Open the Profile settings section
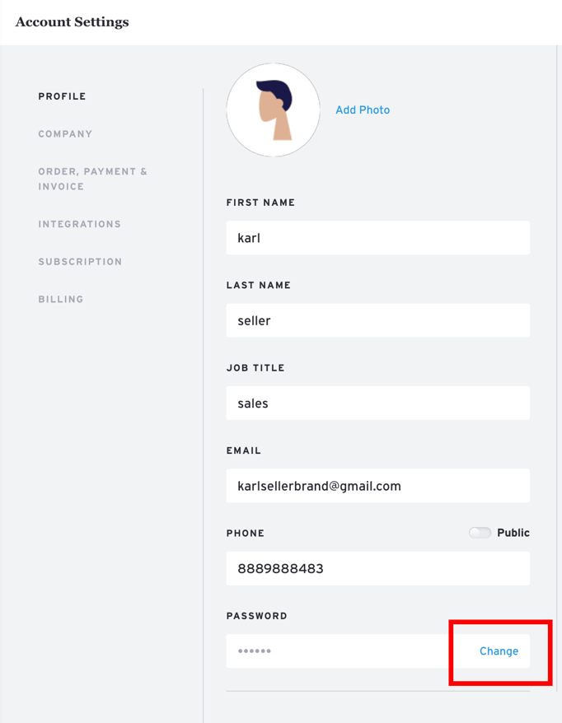This screenshot has width=562, height=723. (x=62, y=96)
